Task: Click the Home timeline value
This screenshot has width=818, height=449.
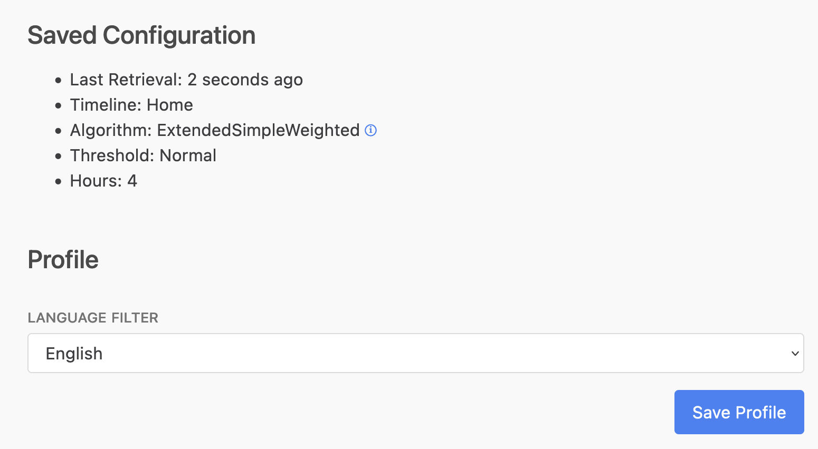Action: pos(170,105)
